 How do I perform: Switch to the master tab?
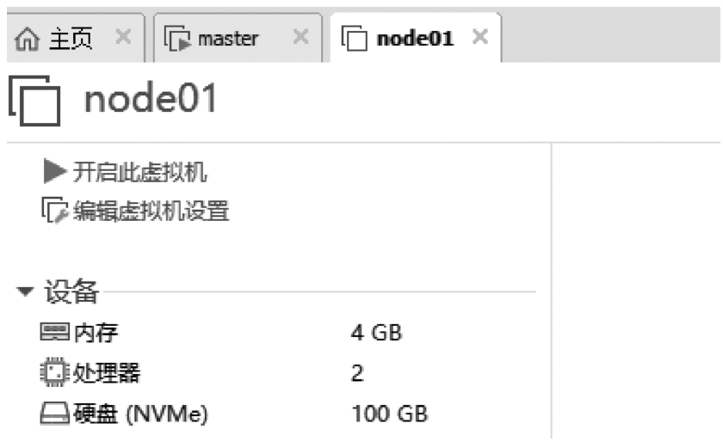[x=228, y=39]
